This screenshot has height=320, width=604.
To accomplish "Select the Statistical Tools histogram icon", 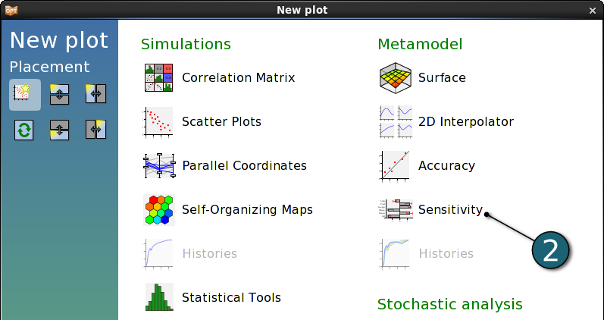I will 159,296.
